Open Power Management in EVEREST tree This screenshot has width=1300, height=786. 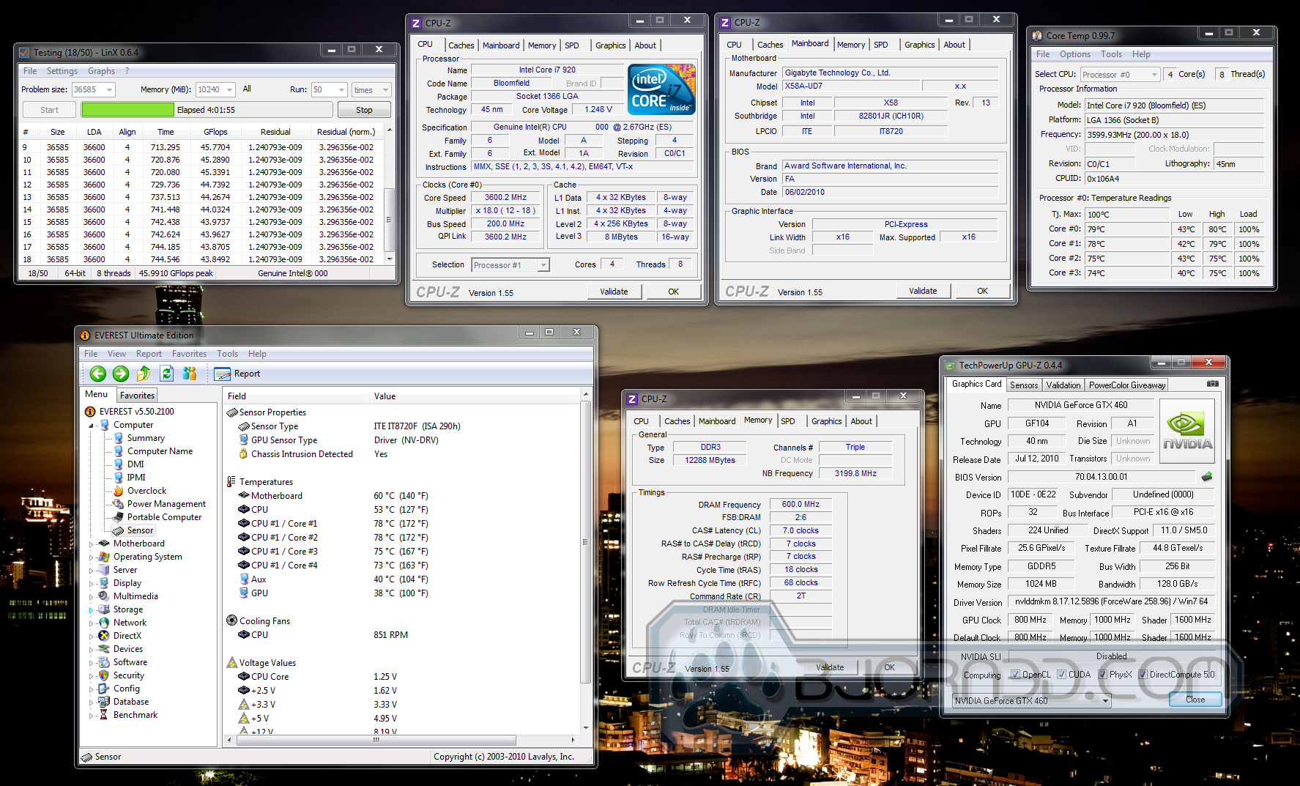pyautogui.click(x=159, y=504)
